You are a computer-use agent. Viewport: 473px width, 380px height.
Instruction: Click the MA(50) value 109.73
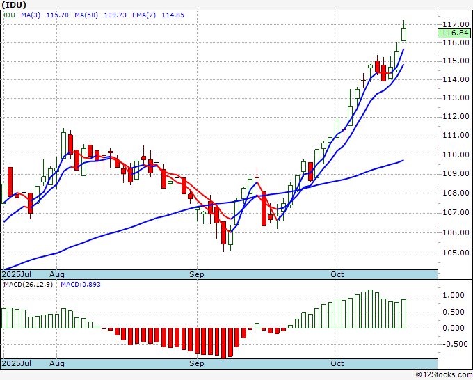115,15
